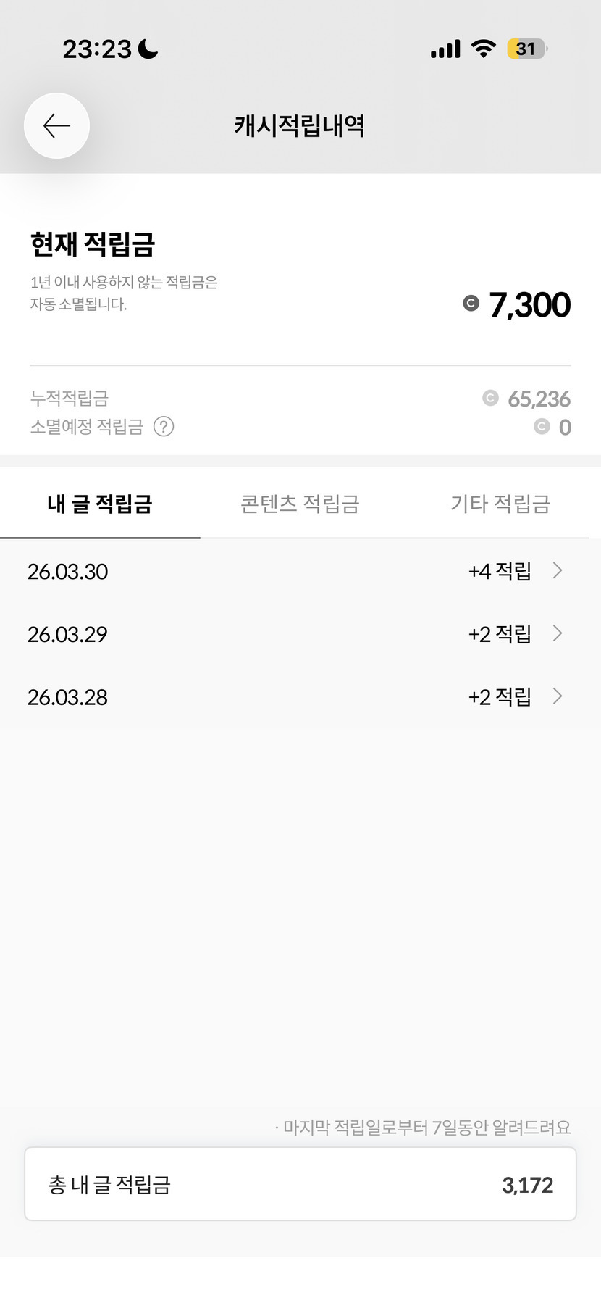Tap the 누적적립금 amount 65,236

[539, 399]
